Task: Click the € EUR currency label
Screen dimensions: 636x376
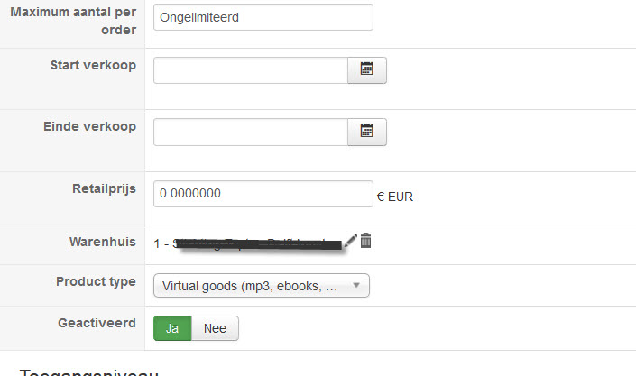Action: click(395, 196)
